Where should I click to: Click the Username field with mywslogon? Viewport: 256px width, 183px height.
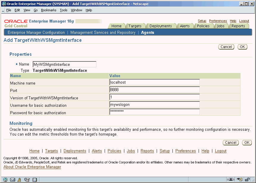click(x=155, y=104)
